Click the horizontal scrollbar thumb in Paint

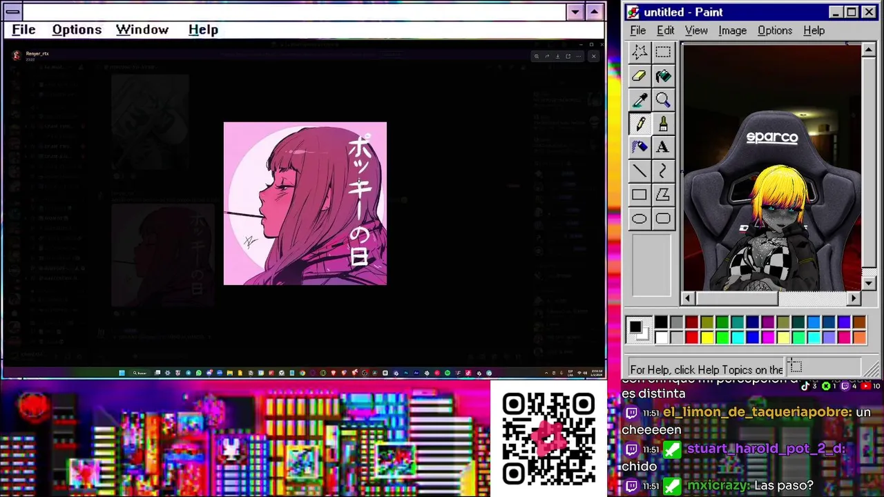tap(736, 298)
